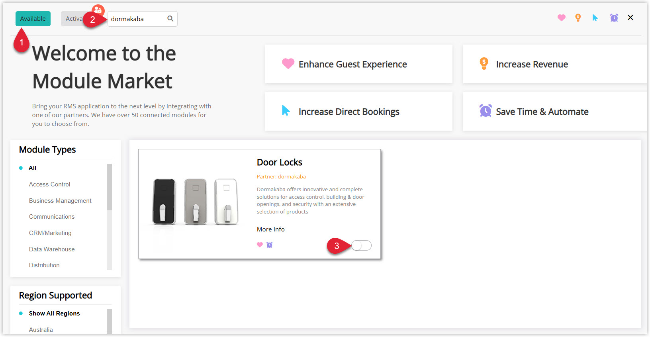Toggle the Door Locks module switch on
The width and height of the screenshot is (650, 337).
[x=361, y=245]
